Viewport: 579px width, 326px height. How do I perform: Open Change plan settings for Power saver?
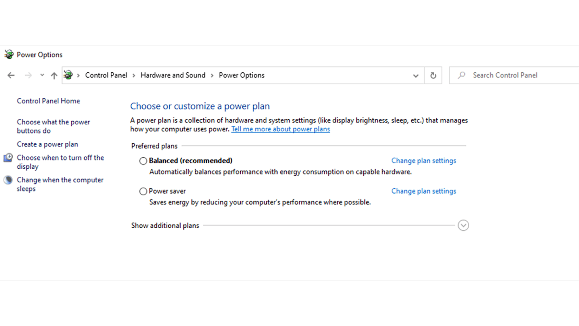coord(423,191)
